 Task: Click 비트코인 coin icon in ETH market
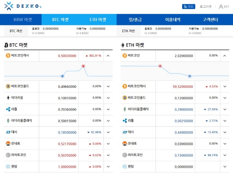(x=125, y=55)
